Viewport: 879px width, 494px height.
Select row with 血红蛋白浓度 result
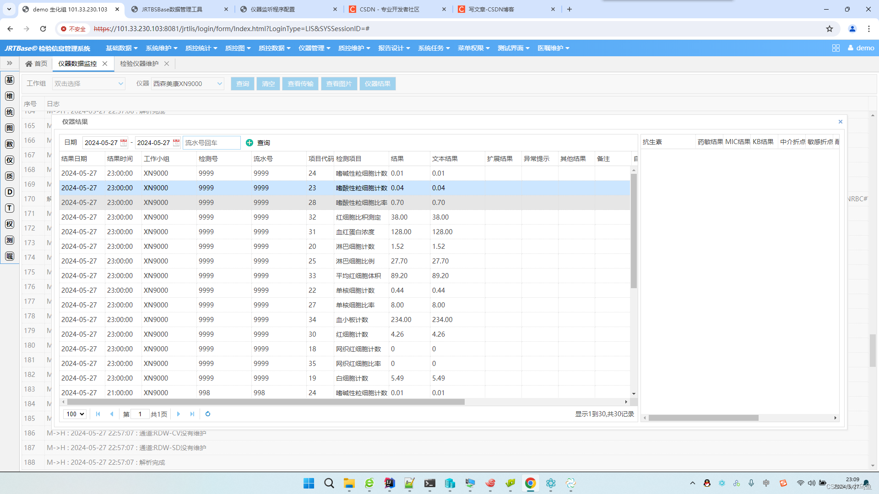pos(345,232)
